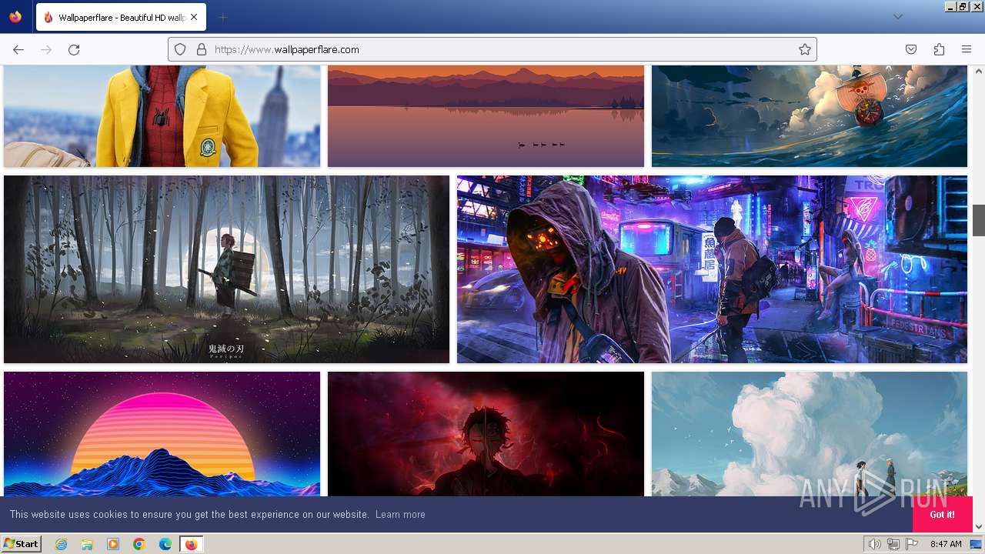The height and width of the screenshot is (554, 985).
Task: Reload the current page
Action: [74, 49]
